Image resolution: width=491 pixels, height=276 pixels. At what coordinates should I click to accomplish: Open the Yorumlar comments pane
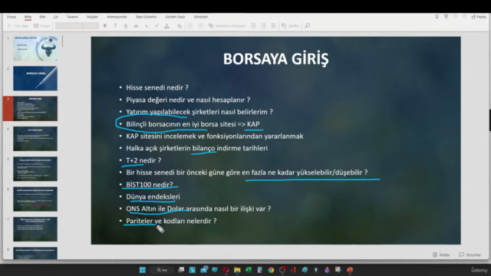pyautogui.click(x=470, y=255)
